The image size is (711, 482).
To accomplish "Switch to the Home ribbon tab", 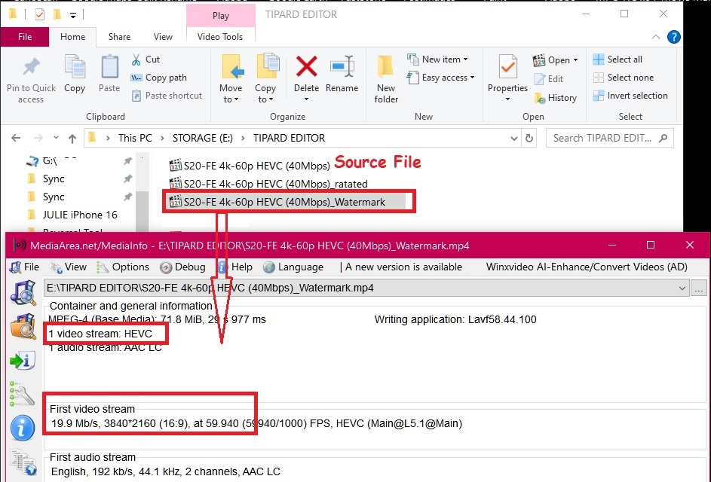I will coord(72,37).
